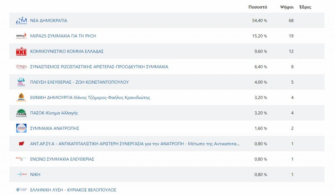Select the 19 votes cell

coord(291,36)
